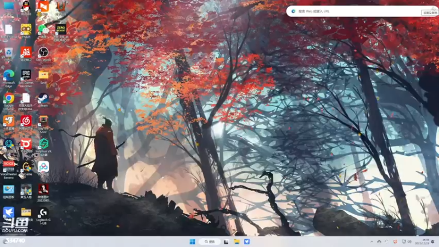Open the YY Voice raccoon icon
439x247 pixels.
[x=26, y=29]
